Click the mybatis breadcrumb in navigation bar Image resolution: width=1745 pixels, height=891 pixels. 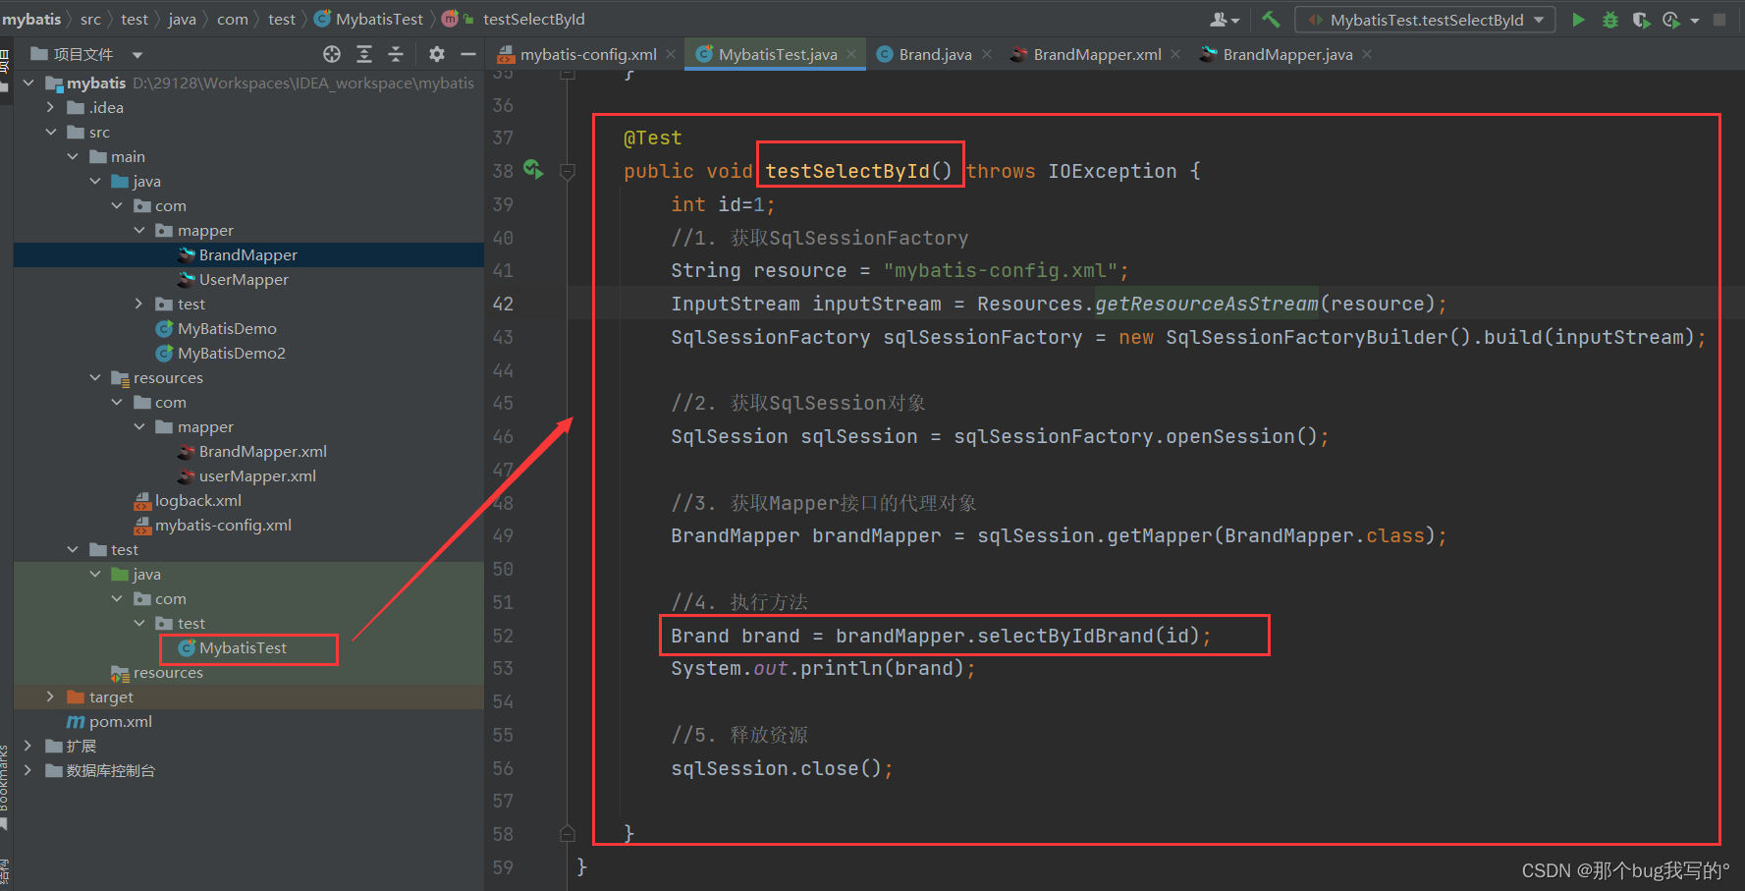(31, 19)
